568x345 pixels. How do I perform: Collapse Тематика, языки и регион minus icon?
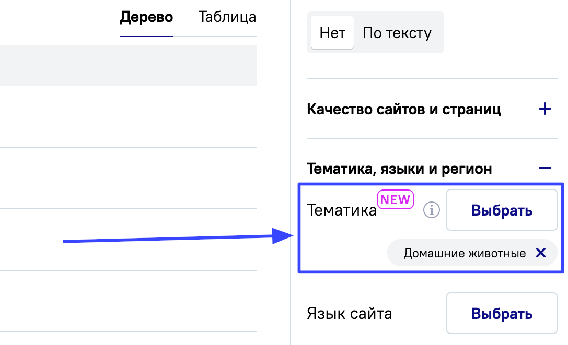[544, 169]
